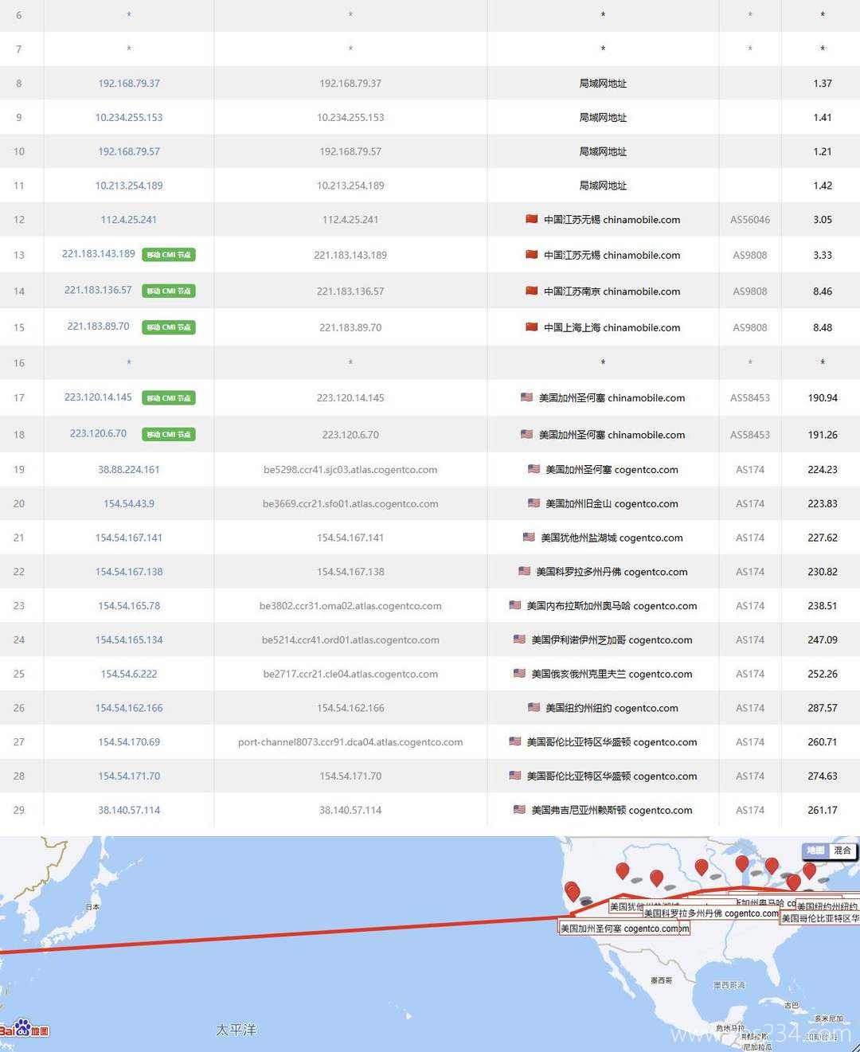The image size is (860, 1052).
Task: Click China flag beside 中国上海上海 chinamobile.com
Action: coord(531,327)
